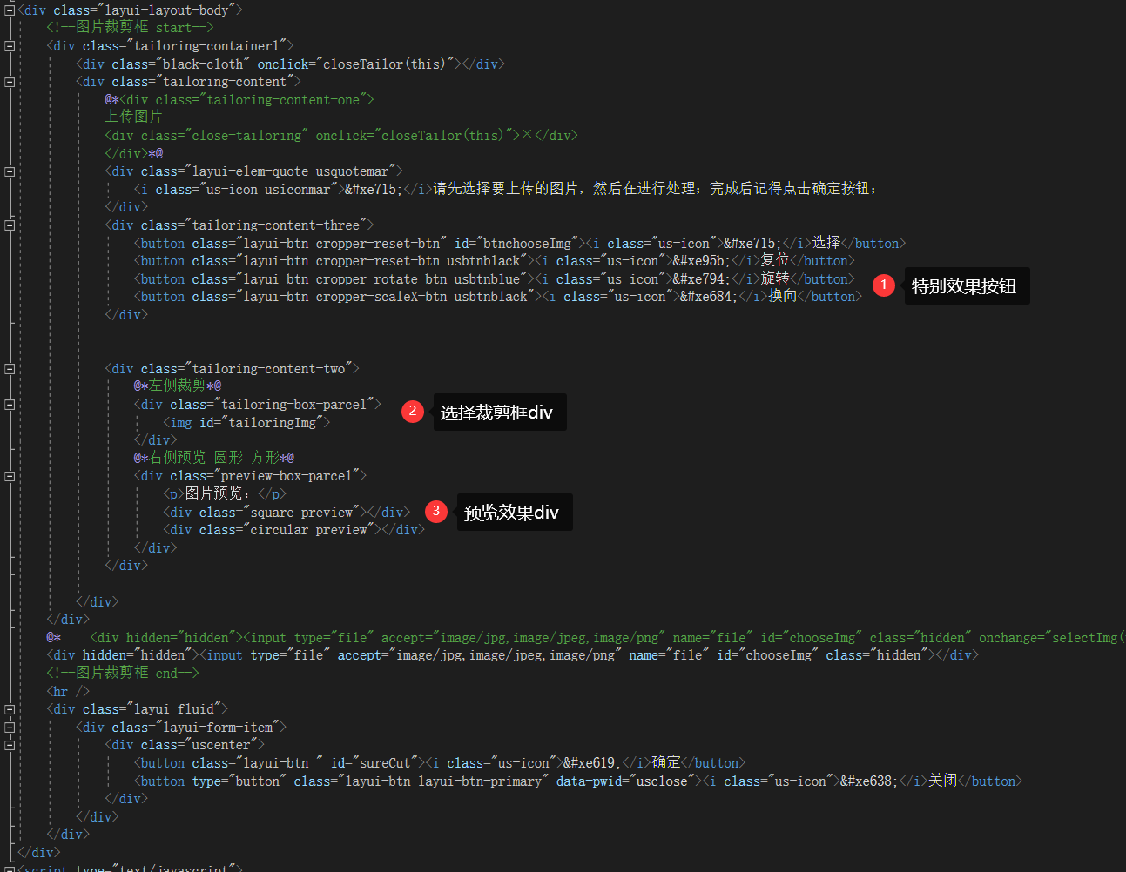Click the "图片裁剪框 start" comment line
1126x872 pixels.
(130, 28)
